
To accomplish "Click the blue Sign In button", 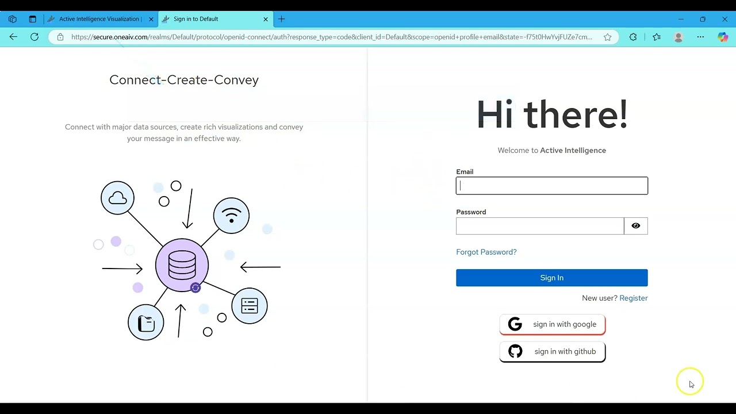I will [551, 278].
